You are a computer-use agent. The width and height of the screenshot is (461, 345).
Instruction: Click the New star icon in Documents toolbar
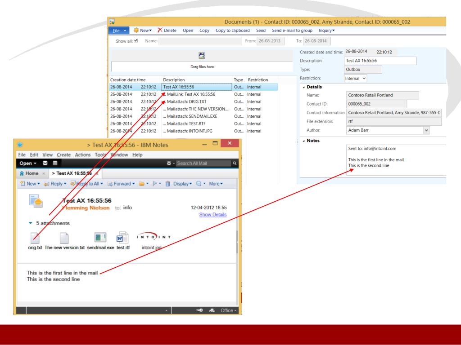click(136, 30)
